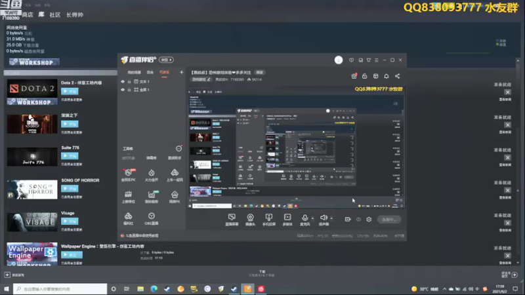The height and width of the screenshot is (295, 525).
Task: Click the share icon above preview
Action: coord(397,76)
